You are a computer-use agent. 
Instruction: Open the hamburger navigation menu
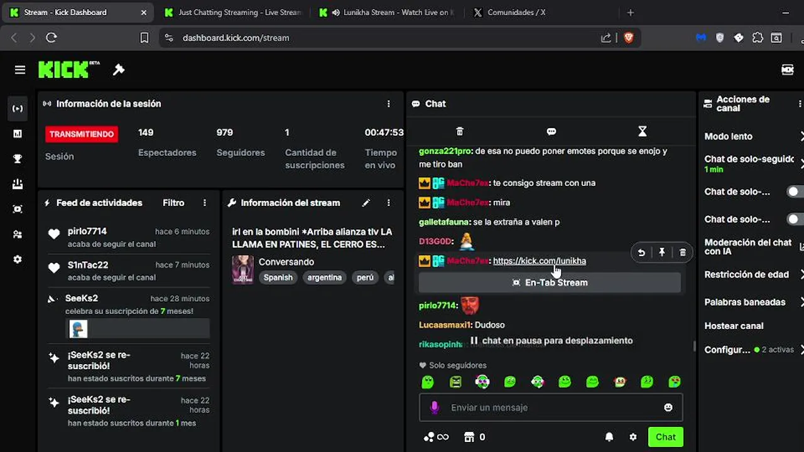coord(20,70)
